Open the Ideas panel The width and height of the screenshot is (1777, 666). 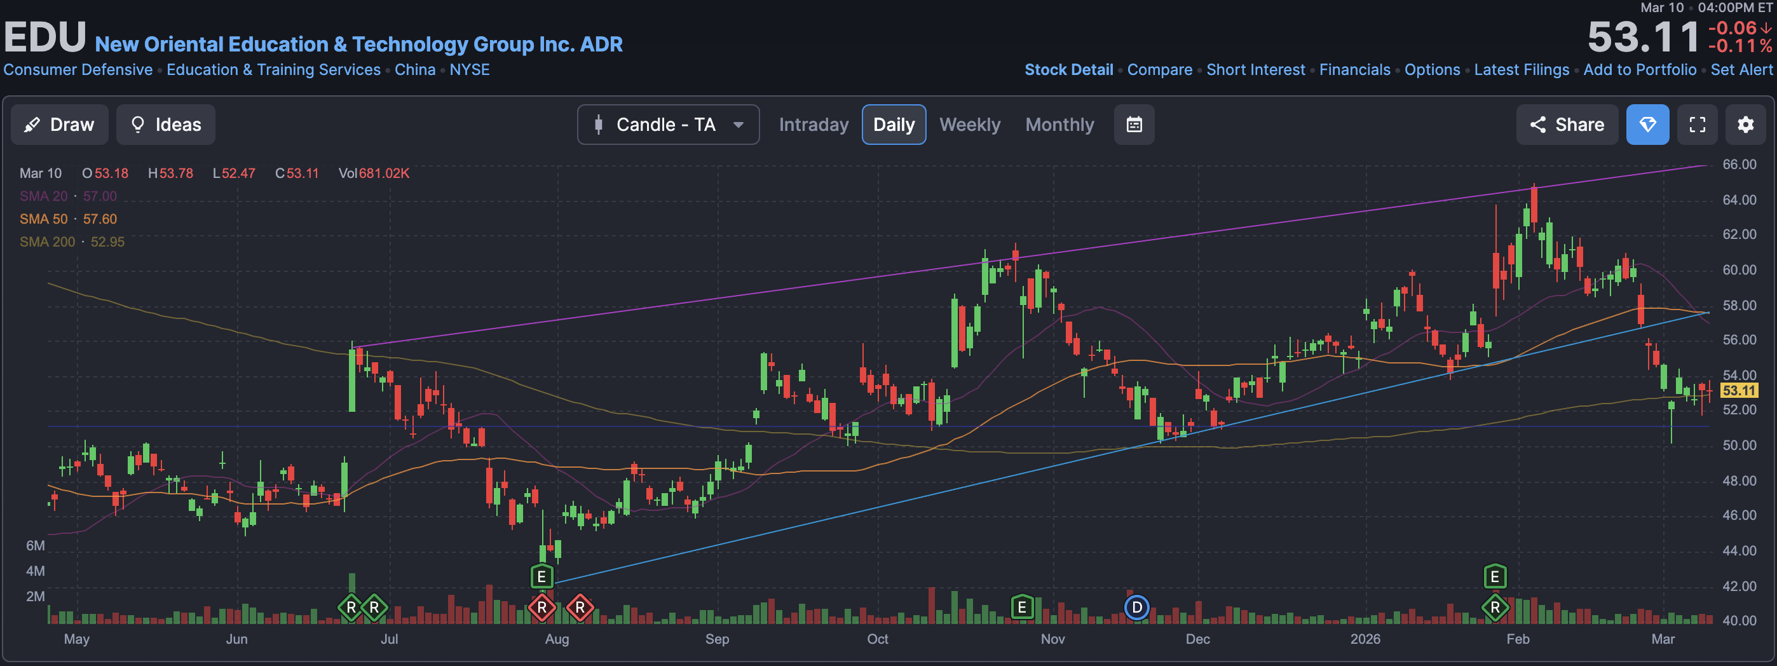pos(165,125)
